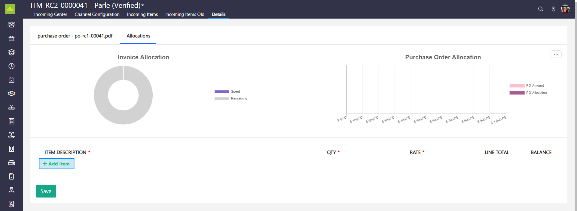Open the purchase order po-rc1-00041.pdf tab
577x211 pixels.
[75, 36]
